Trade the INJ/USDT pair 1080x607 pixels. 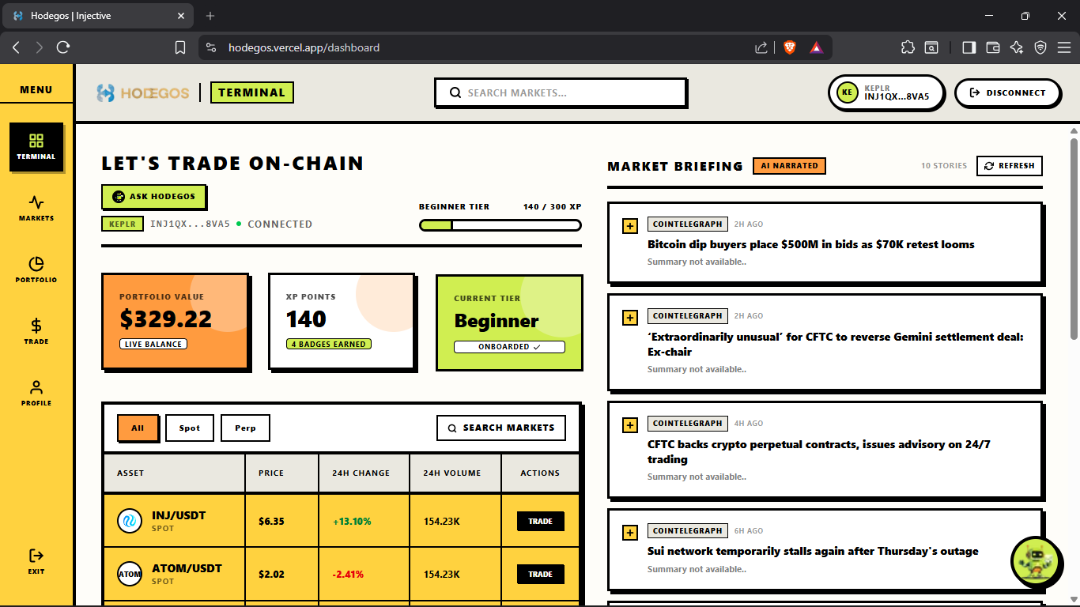[x=541, y=522]
